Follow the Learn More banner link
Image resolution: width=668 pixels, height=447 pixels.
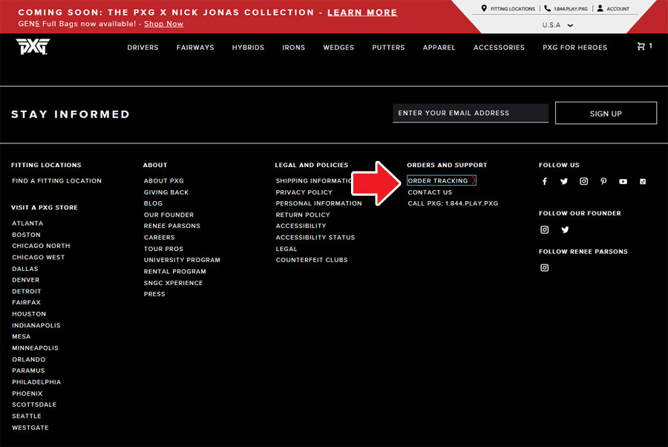coord(362,13)
